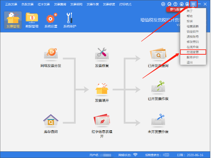Click the 发票填开 label
This screenshot has width=211, height=158.
click(x=102, y=100)
